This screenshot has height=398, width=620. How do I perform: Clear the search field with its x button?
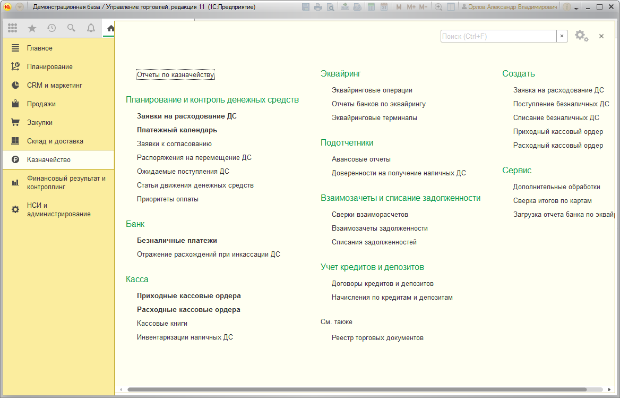562,36
